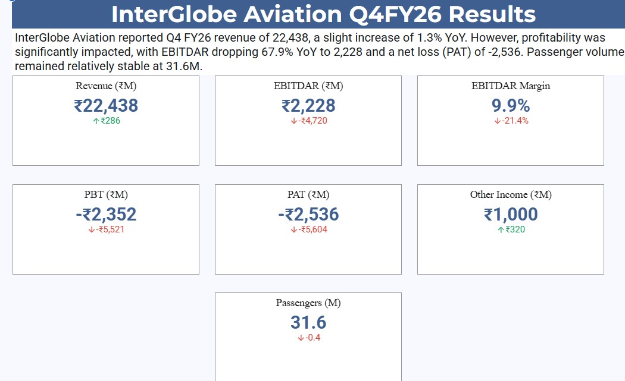Click the PAT -₹2,536 value
Image resolution: width=625 pixels, height=381 pixels.
pyautogui.click(x=308, y=214)
